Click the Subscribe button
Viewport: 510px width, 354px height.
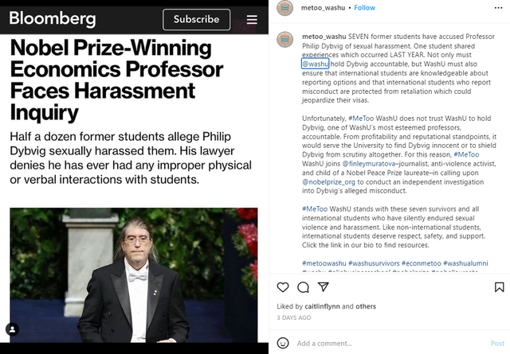pos(197,19)
